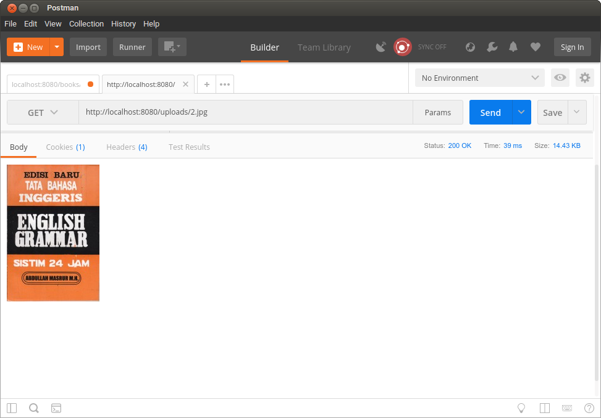Click the English Grammar book cover image
The height and width of the screenshot is (418, 601).
pos(53,232)
